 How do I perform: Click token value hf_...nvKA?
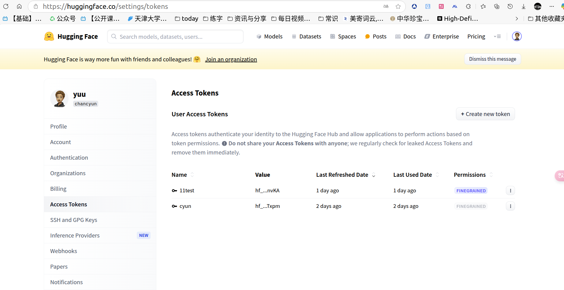pyautogui.click(x=267, y=190)
